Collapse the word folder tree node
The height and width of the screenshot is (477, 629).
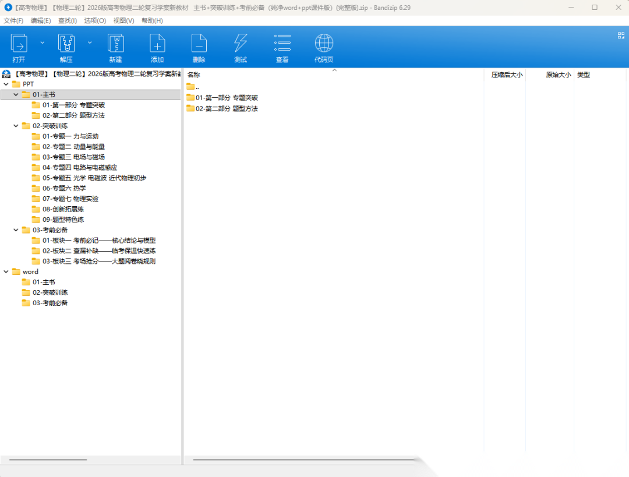click(6, 272)
